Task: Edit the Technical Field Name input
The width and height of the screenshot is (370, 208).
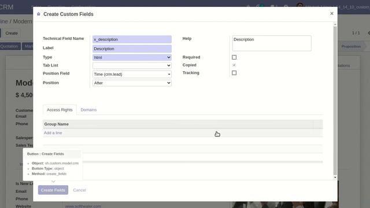Action: point(132,39)
